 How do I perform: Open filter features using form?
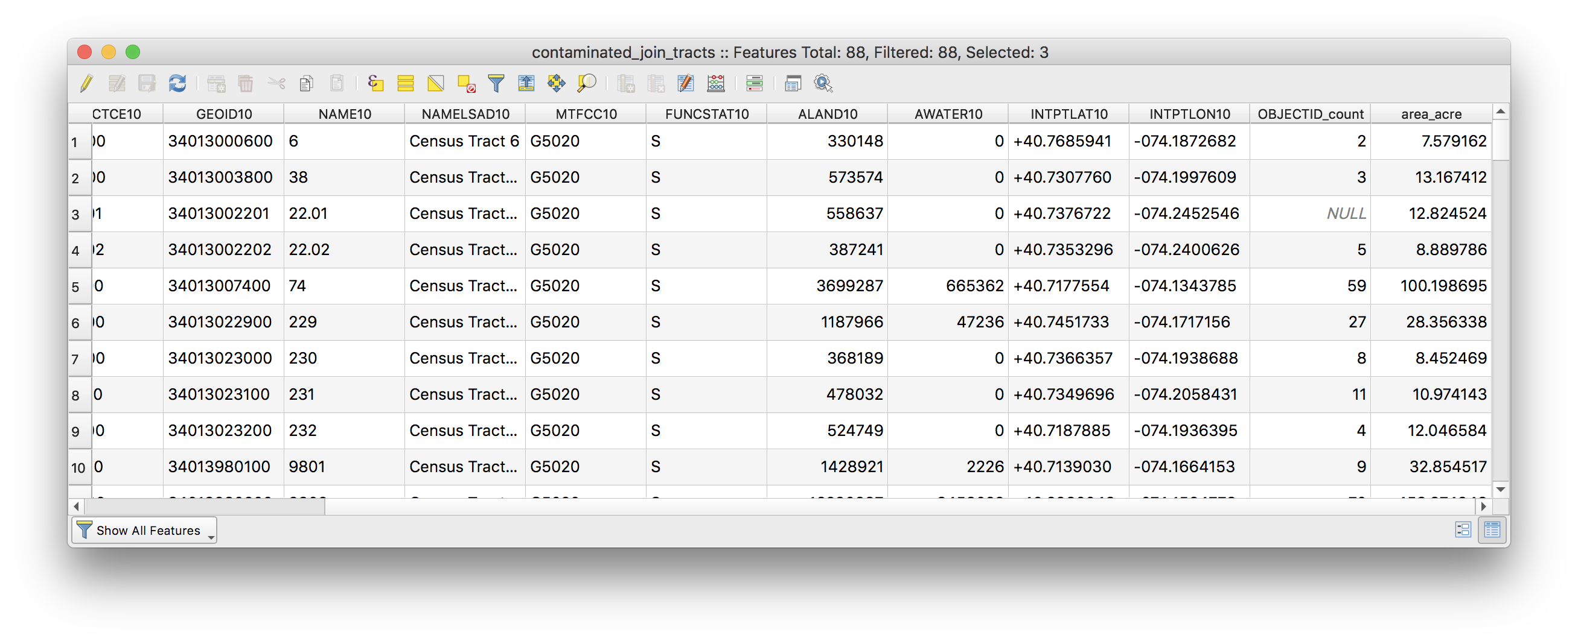(496, 83)
